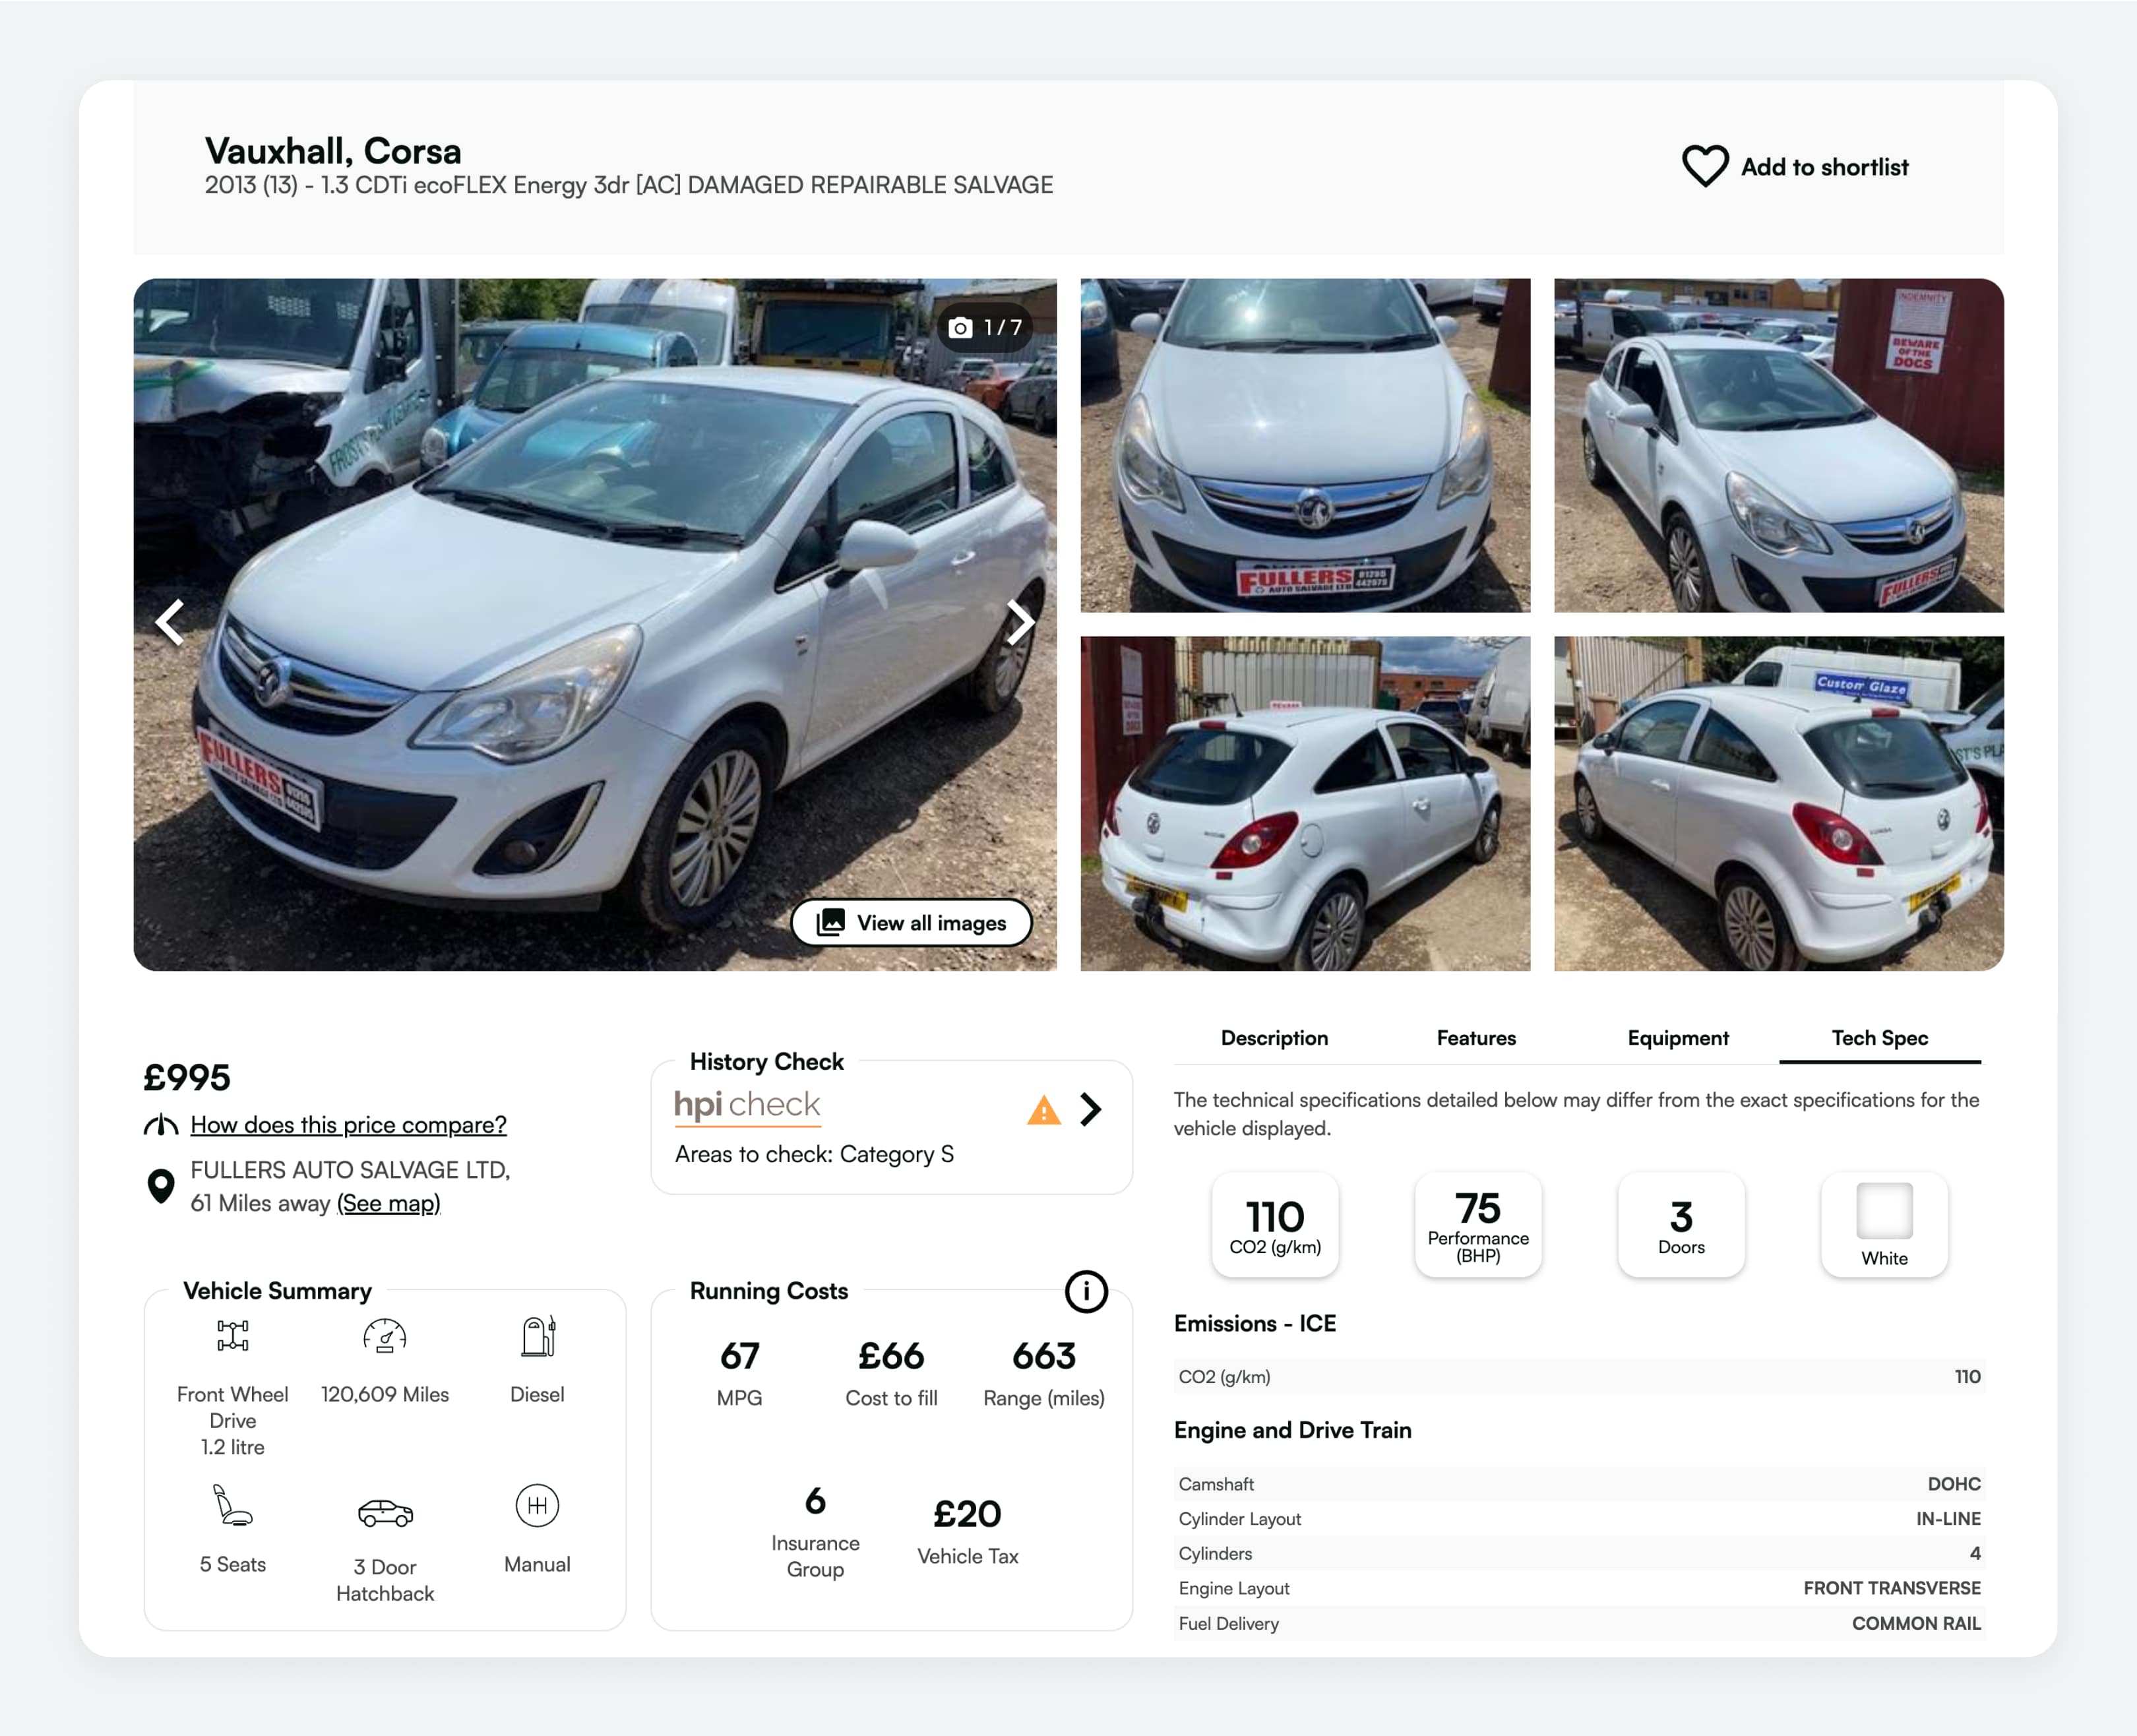Click the front wheel drive drivetrain icon

(x=233, y=1336)
